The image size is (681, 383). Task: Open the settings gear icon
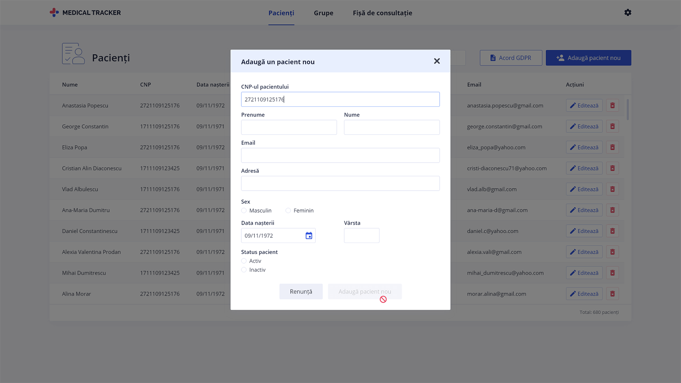point(628,12)
